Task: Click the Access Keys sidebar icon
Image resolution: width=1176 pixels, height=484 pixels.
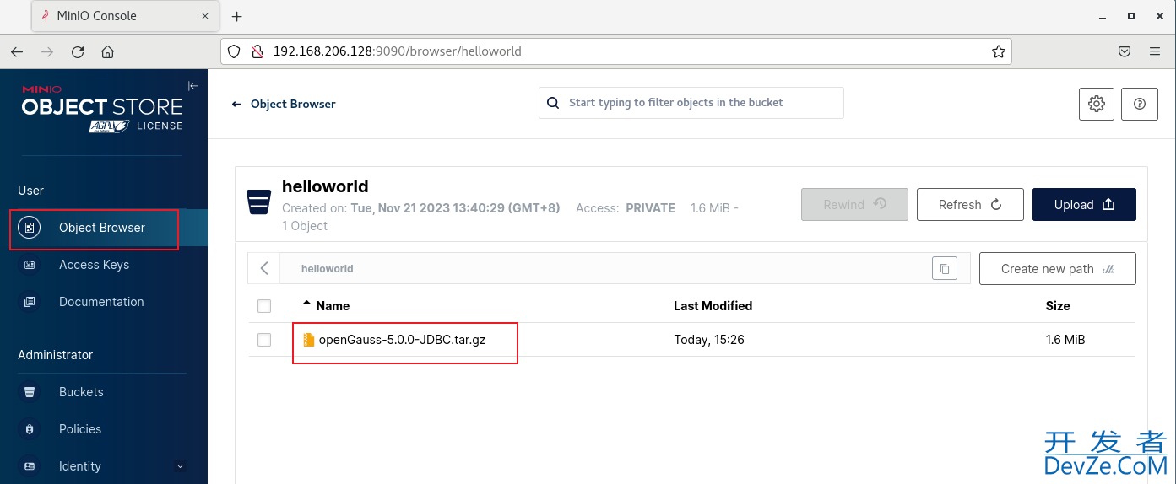Action: click(x=30, y=265)
